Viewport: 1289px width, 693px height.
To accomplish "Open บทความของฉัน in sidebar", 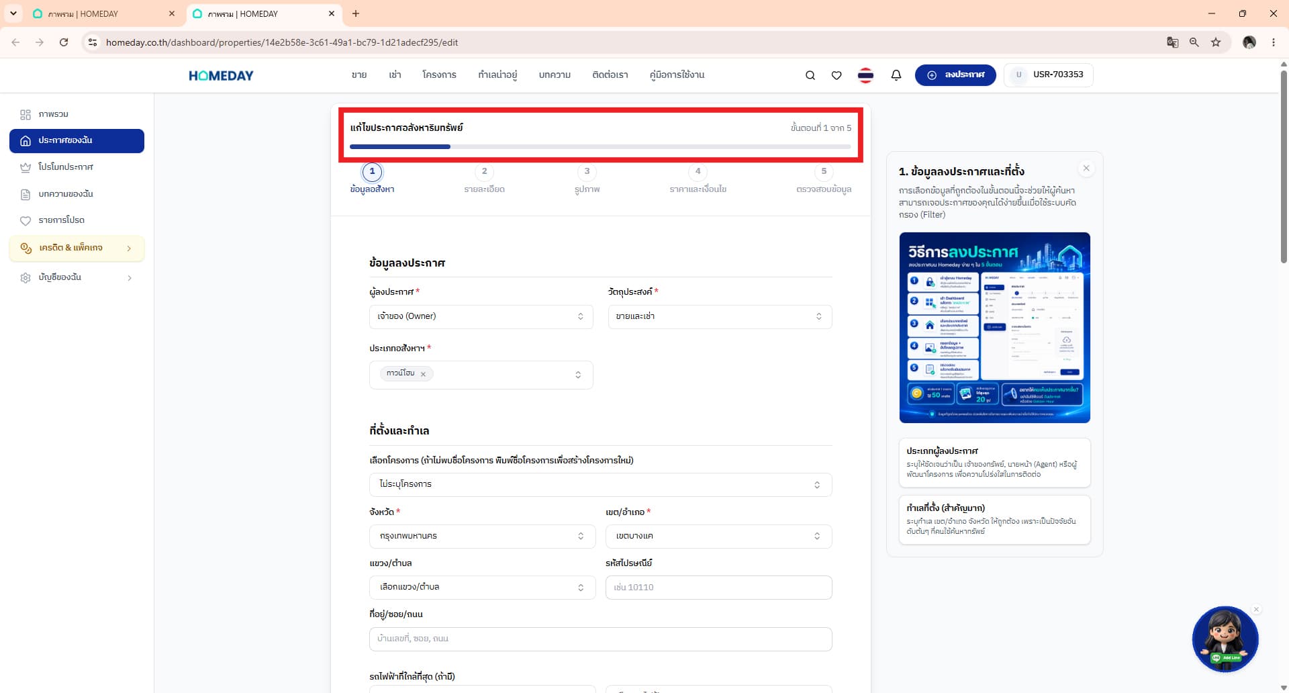I will (x=77, y=194).
